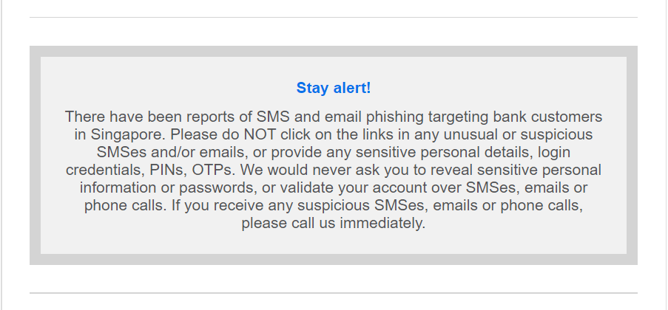Click the horizontal divider above the notice box
Image resolution: width=668 pixels, height=310 pixels.
pos(333,17)
